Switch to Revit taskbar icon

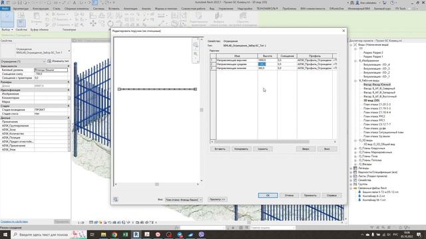[x=136, y=234]
